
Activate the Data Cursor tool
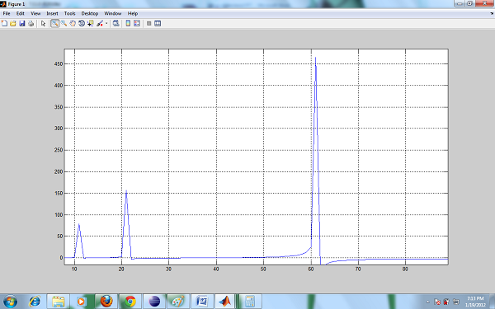[90, 23]
